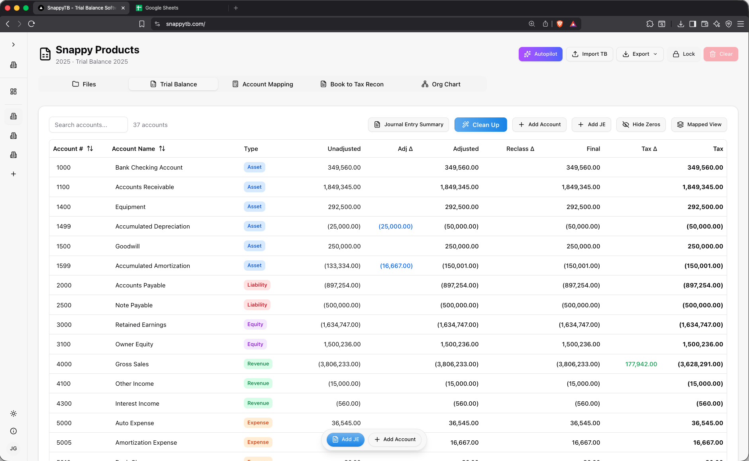Image resolution: width=749 pixels, height=461 pixels.
Task: Open the JG user avatar
Action: [14, 449]
